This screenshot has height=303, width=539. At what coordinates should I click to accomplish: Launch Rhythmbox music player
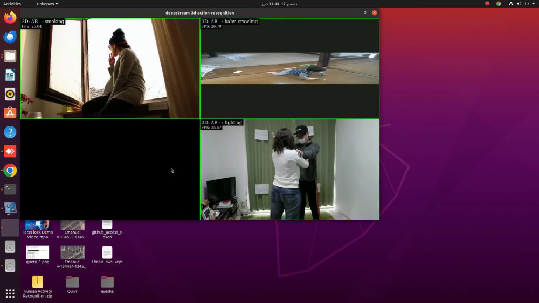pos(10,94)
